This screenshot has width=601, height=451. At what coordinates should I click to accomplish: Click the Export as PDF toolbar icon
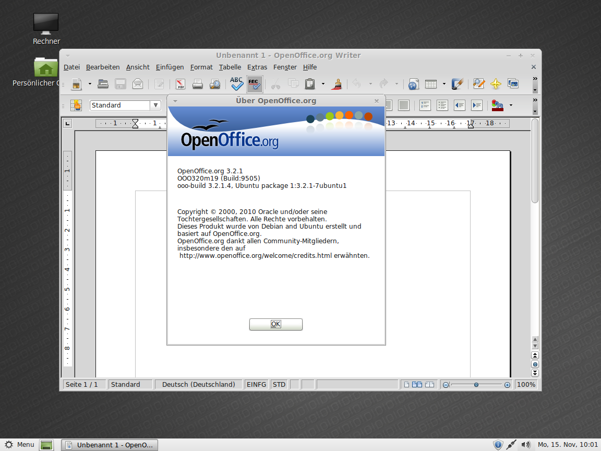181,84
